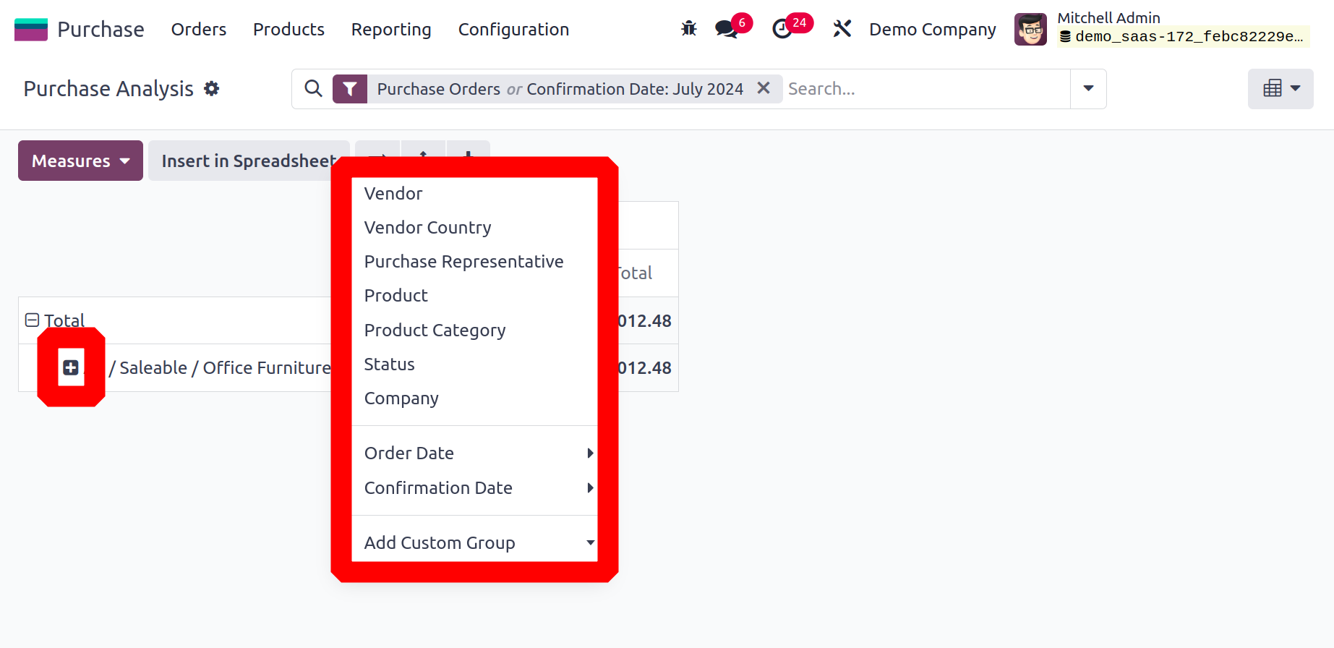
Task: Open the pivot view switcher dropdown
Action: pos(1280,89)
